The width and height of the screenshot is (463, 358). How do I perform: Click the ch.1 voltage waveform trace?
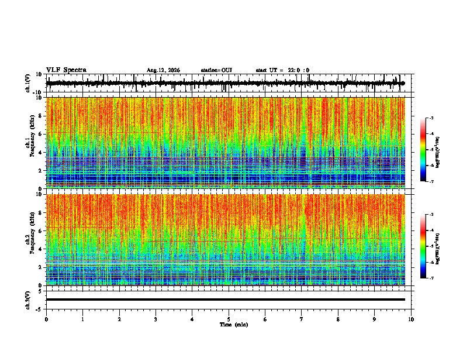pos(225,83)
